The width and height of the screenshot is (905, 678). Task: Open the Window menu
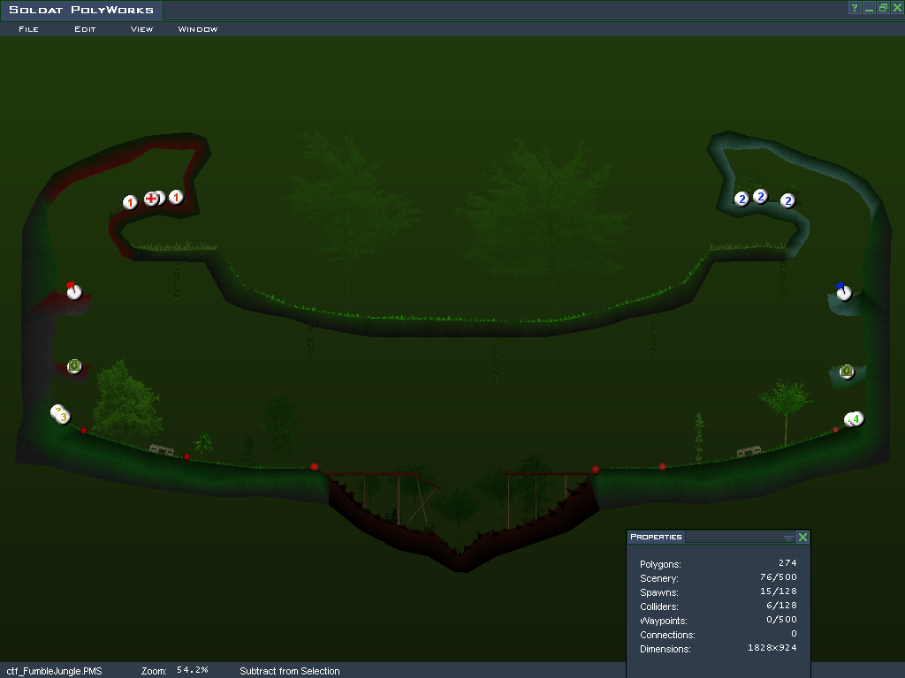click(x=198, y=29)
